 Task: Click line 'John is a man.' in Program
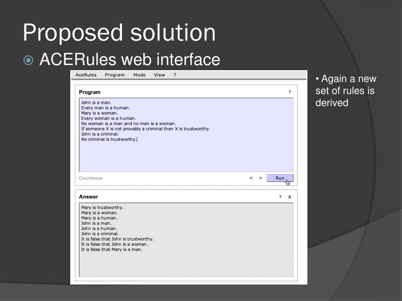click(97, 103)
